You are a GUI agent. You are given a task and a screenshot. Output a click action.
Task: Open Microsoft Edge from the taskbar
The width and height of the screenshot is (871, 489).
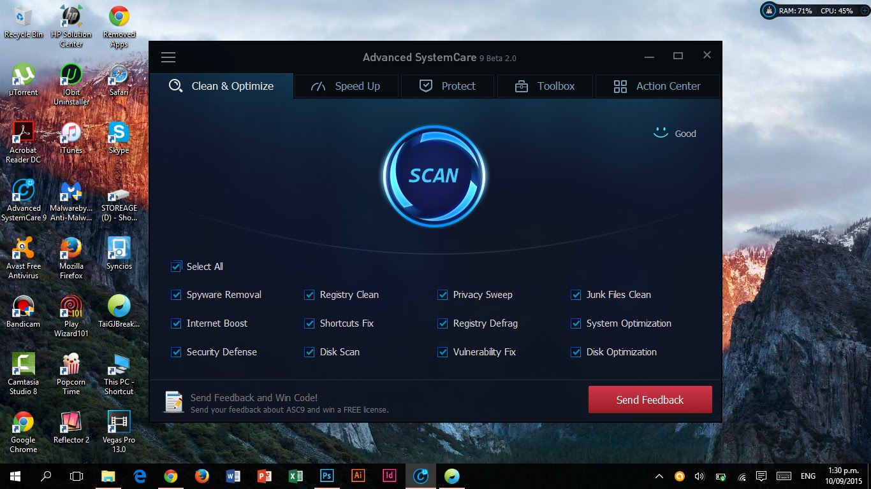(140, 476)
